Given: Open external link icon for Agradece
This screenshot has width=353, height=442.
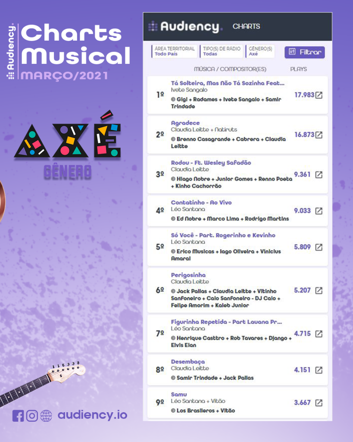Looking at the screenshot, I should [x=319, y=135].
